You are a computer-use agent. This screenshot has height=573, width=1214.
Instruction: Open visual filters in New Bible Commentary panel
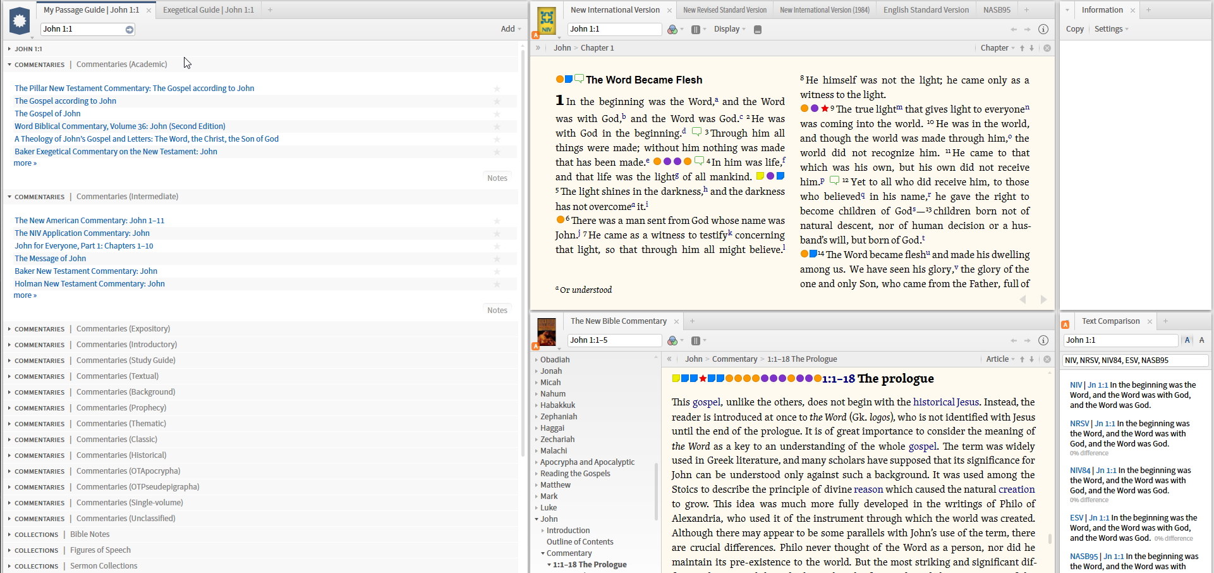[674, 341]
